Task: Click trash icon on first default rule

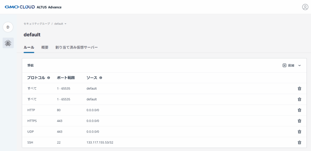Action: (299, 88)
